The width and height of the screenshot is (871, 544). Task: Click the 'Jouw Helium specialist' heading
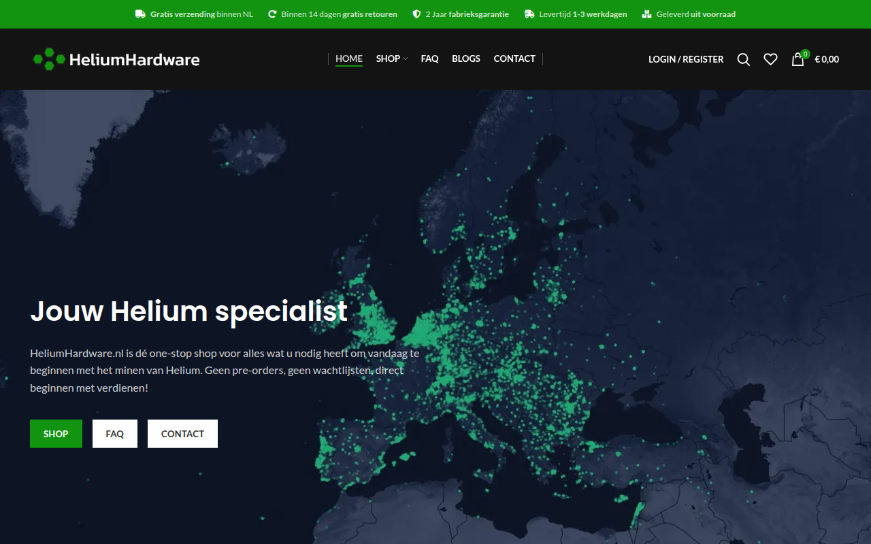click(188, 311)
